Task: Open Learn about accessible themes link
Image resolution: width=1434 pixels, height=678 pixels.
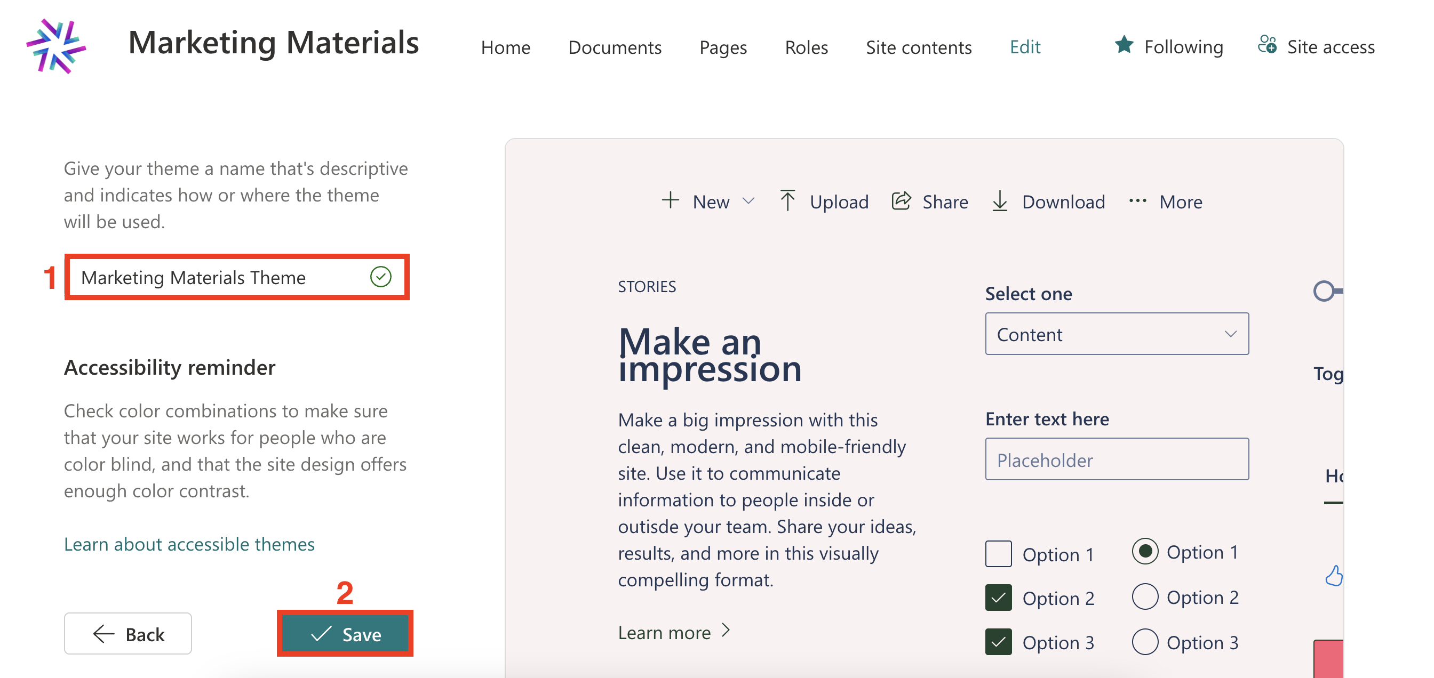Action: [189, 544]
